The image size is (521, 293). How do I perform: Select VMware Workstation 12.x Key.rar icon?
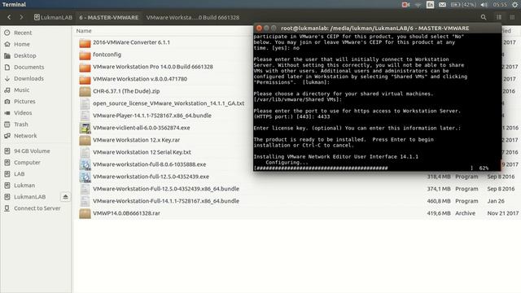click(x=85, y=140)
